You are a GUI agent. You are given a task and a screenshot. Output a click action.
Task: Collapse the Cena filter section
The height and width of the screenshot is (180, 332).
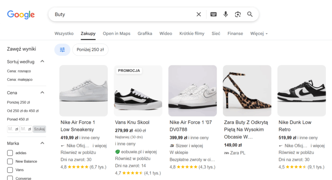(x=42, y=93)
